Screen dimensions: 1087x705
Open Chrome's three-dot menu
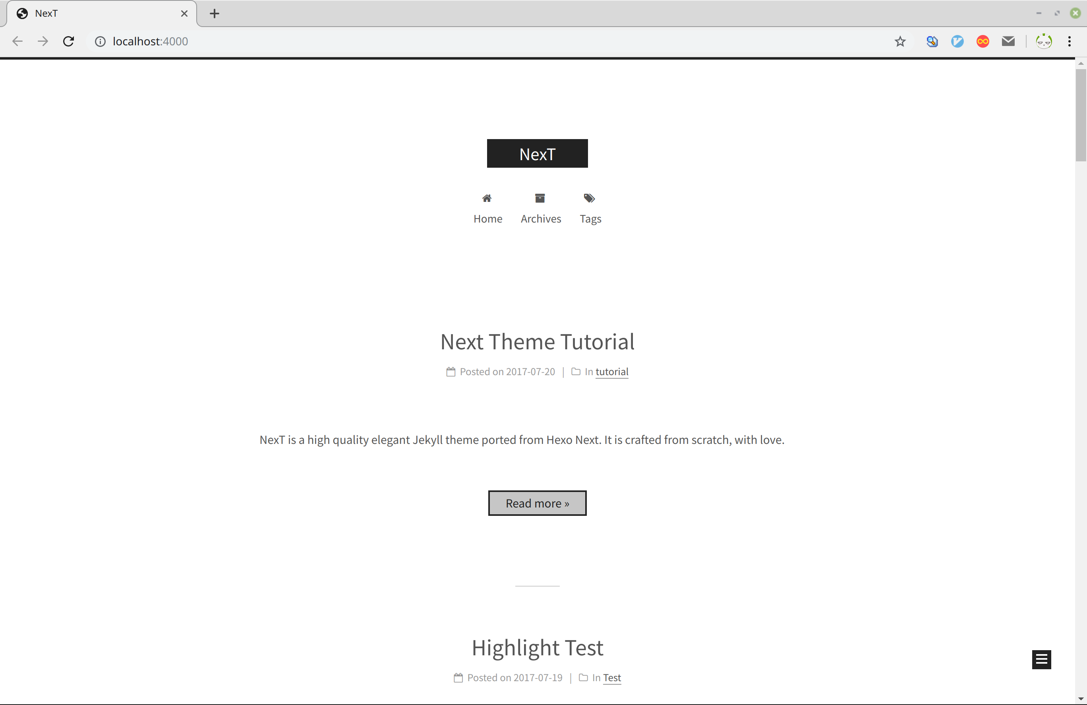pyautogui.click(x=1069, y=42)
